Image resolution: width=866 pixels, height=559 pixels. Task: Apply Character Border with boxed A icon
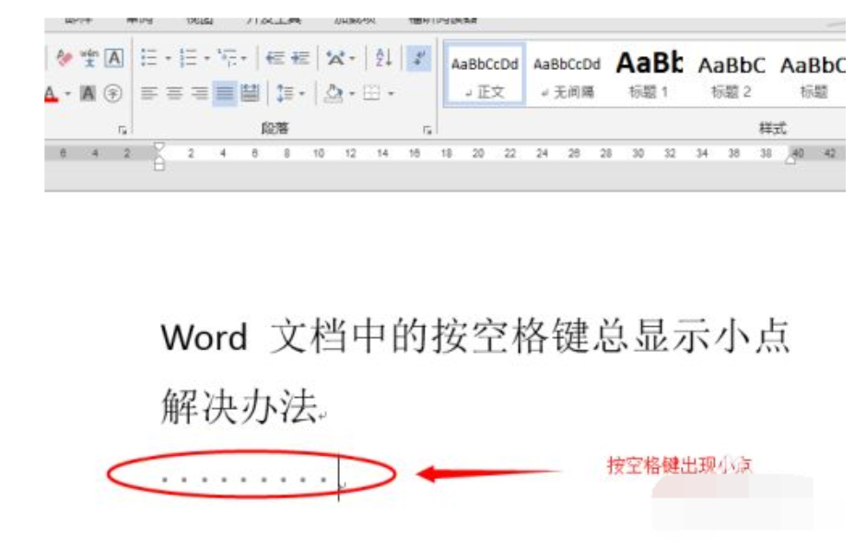tap(114, 57)
